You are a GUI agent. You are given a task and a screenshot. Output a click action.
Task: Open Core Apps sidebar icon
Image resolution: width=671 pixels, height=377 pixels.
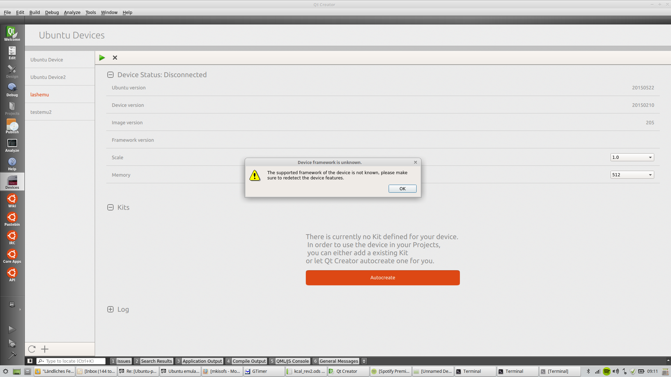point(12,256)
